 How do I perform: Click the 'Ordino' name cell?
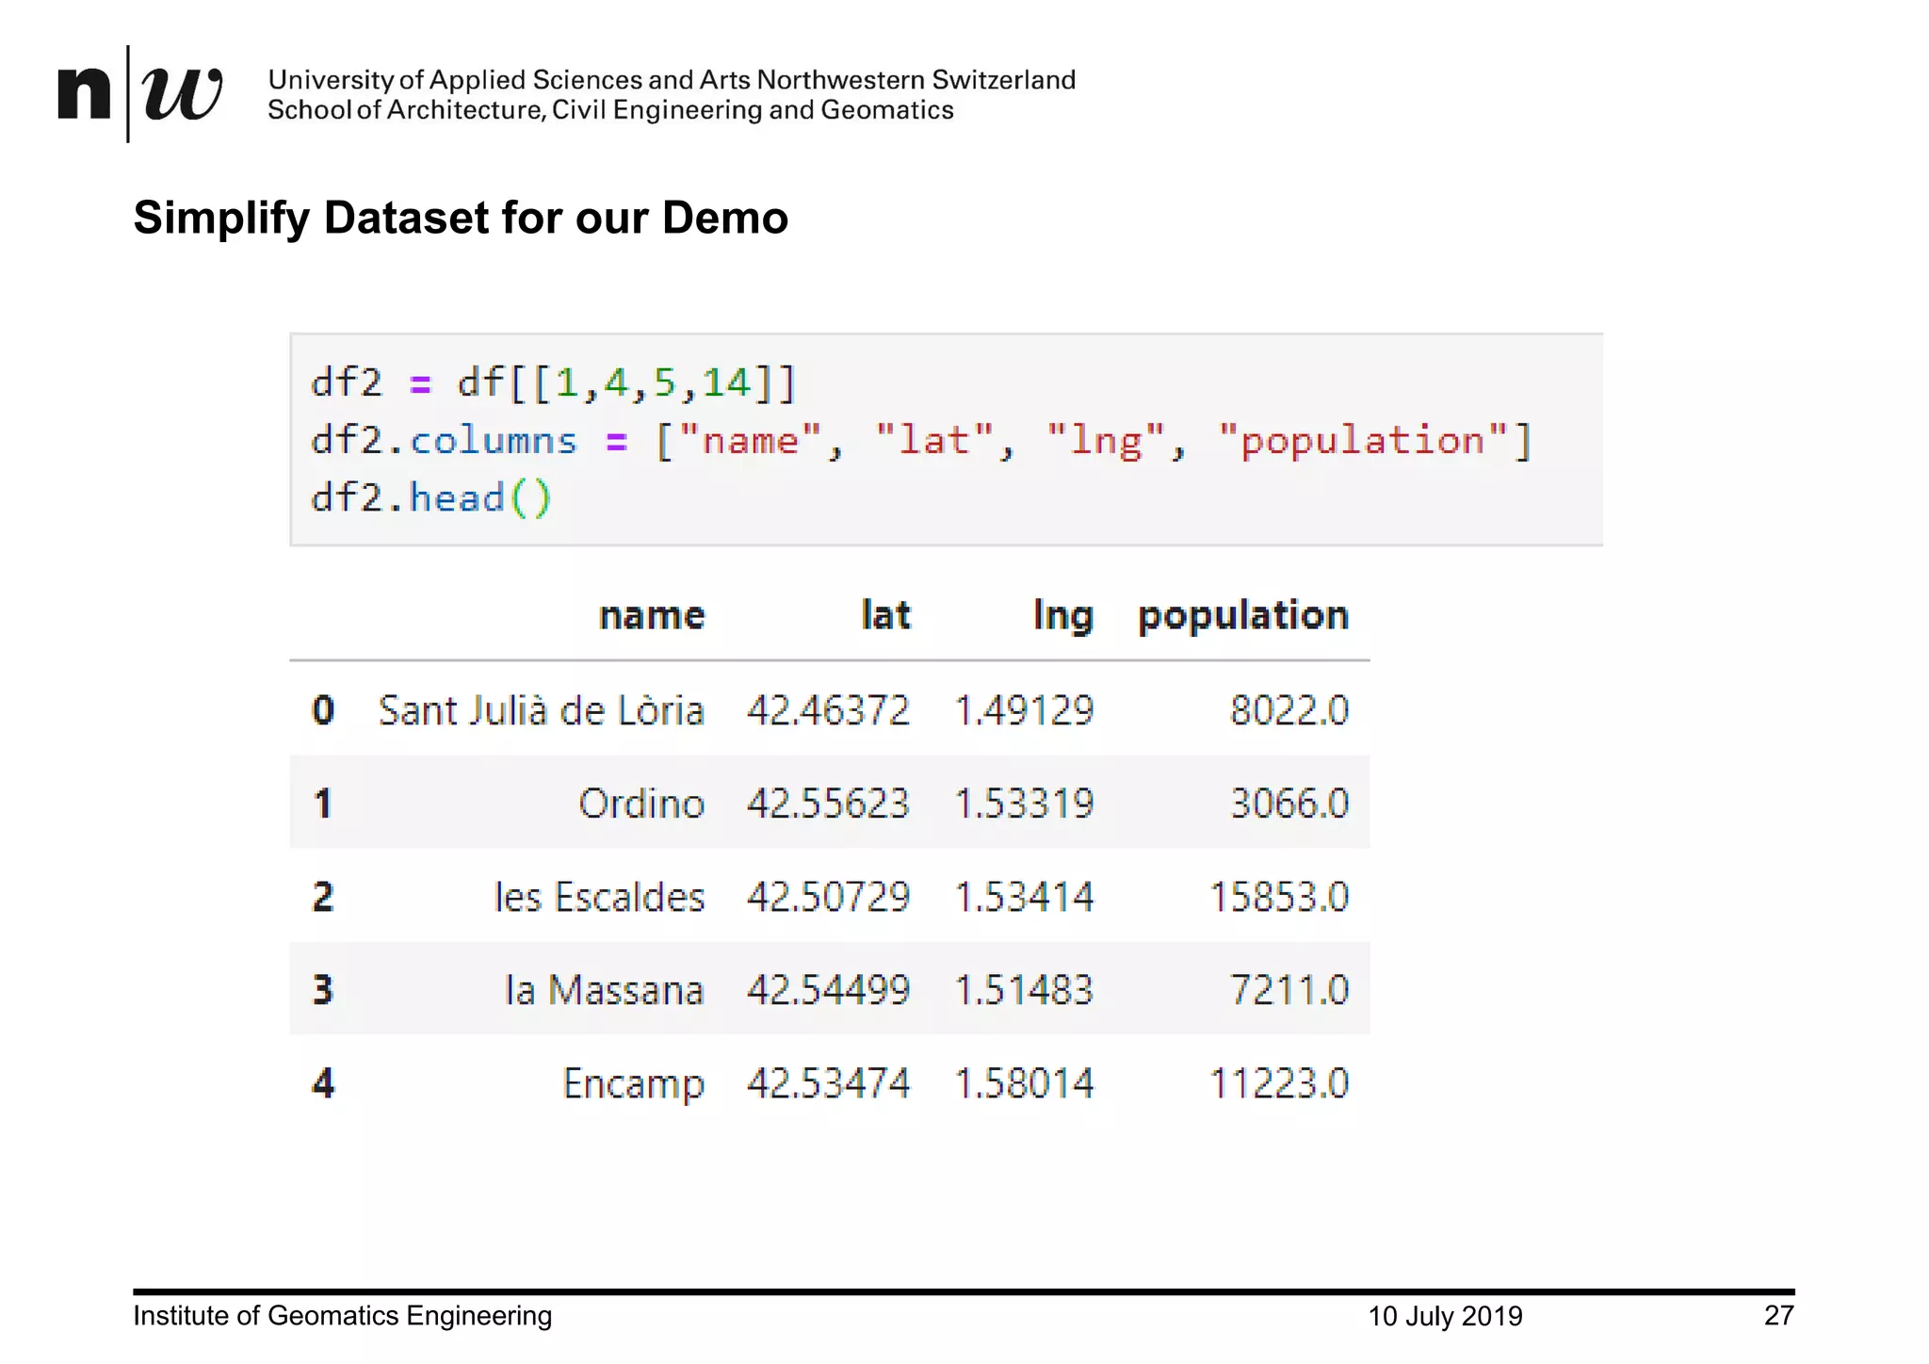point(641,804)
